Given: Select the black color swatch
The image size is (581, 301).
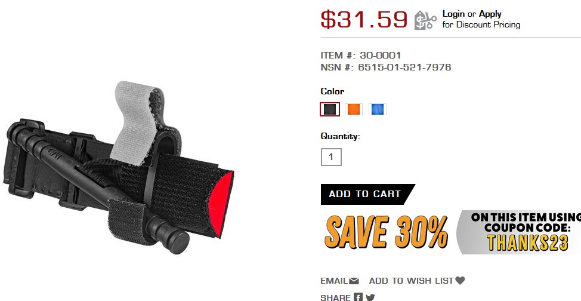Looking at the screenshot, I should (x=330, y=109).
